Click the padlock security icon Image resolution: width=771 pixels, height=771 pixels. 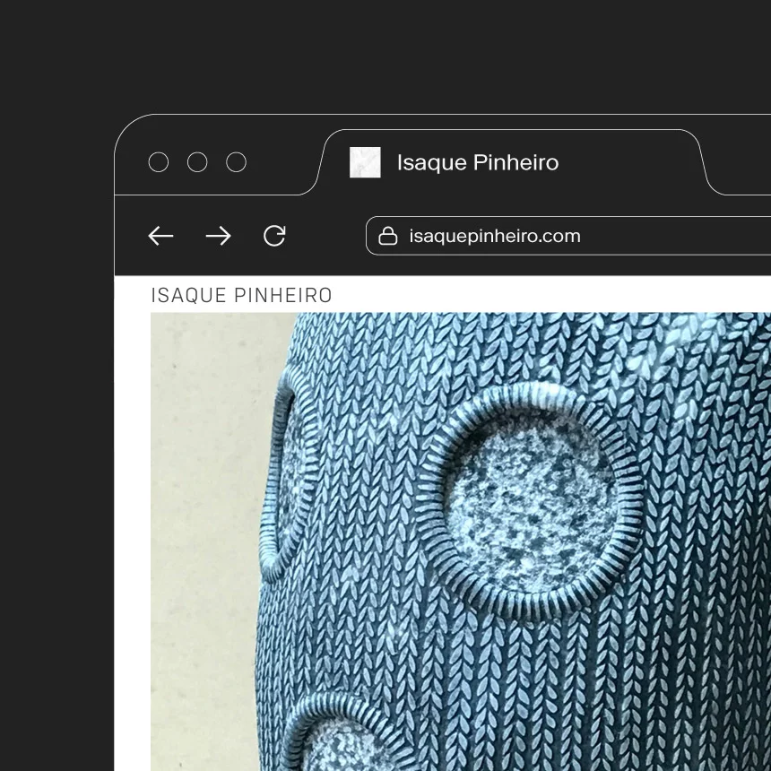387,236
